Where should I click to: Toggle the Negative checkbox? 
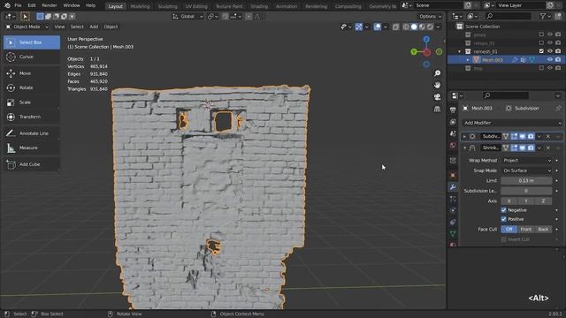point(503,210)
